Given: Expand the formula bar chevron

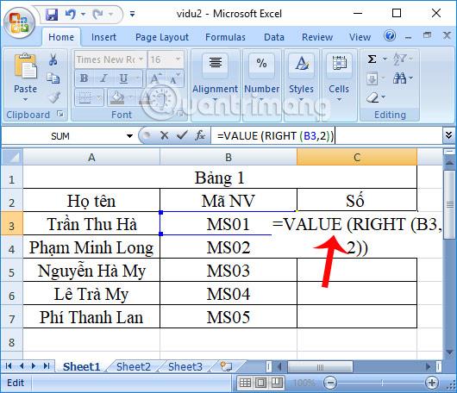Looking at the screenshot, I should [x=449, y=134].
